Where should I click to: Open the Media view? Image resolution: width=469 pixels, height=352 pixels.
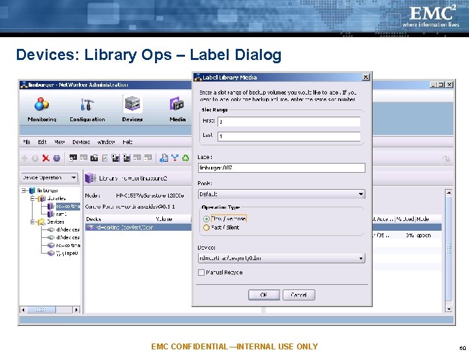177,110
